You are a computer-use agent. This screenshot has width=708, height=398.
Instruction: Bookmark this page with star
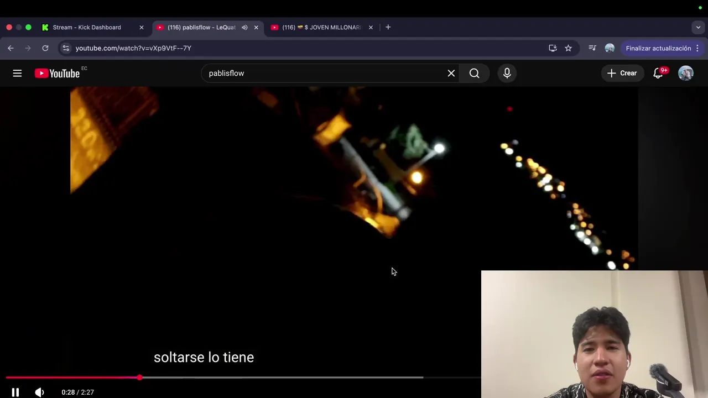[x=568, y=48]
